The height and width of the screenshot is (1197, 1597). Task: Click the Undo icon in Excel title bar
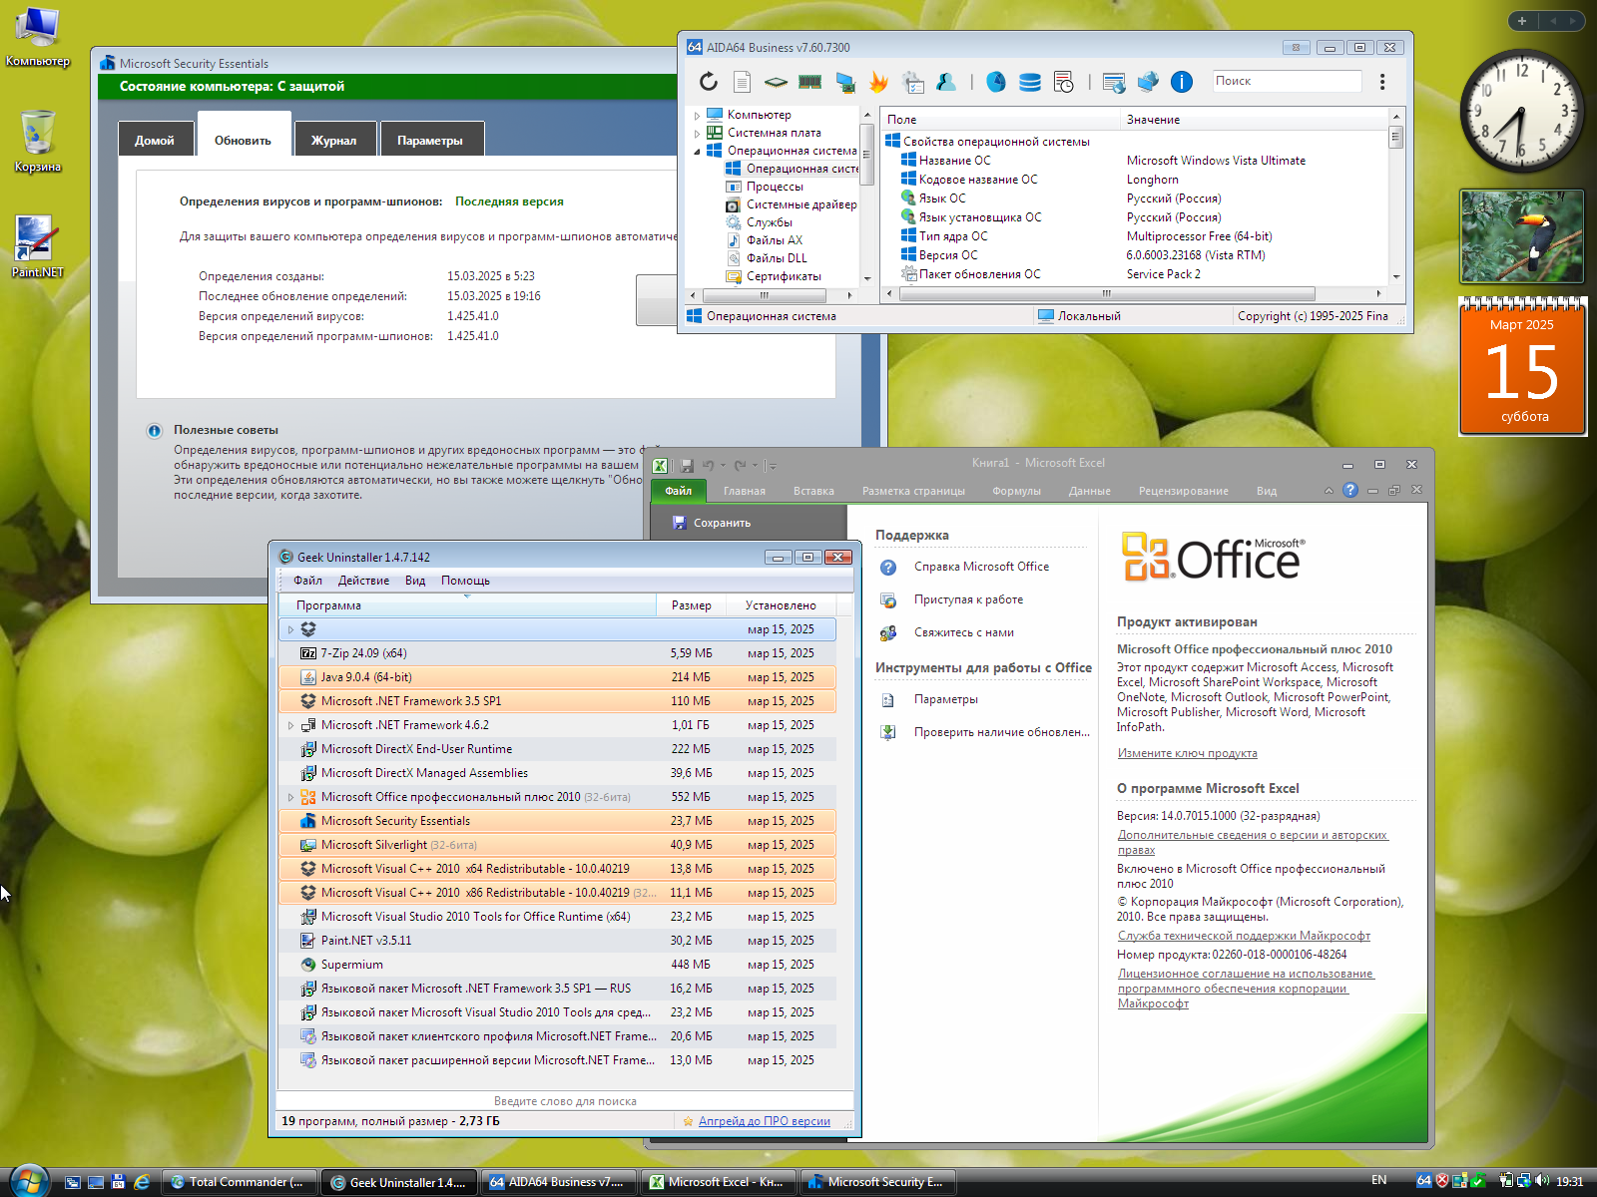pos(709,465)
